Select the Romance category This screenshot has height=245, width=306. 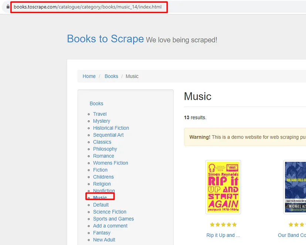[x=103, y=156]
